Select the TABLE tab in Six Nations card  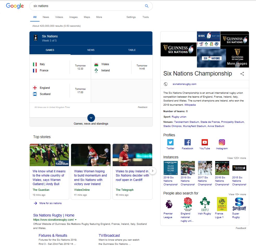(x=132, y=50)
